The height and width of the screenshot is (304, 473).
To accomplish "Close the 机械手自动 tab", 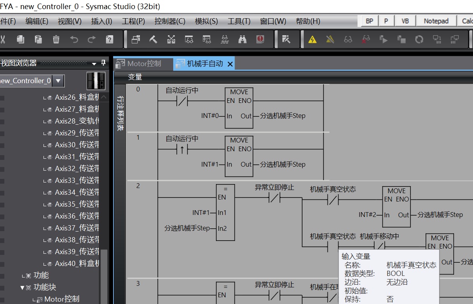I will click(230, 63).
